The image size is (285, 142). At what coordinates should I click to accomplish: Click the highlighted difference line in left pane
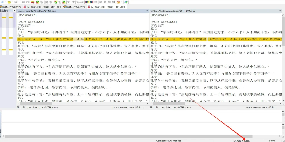pyautogui.click(x=83, y=39)
